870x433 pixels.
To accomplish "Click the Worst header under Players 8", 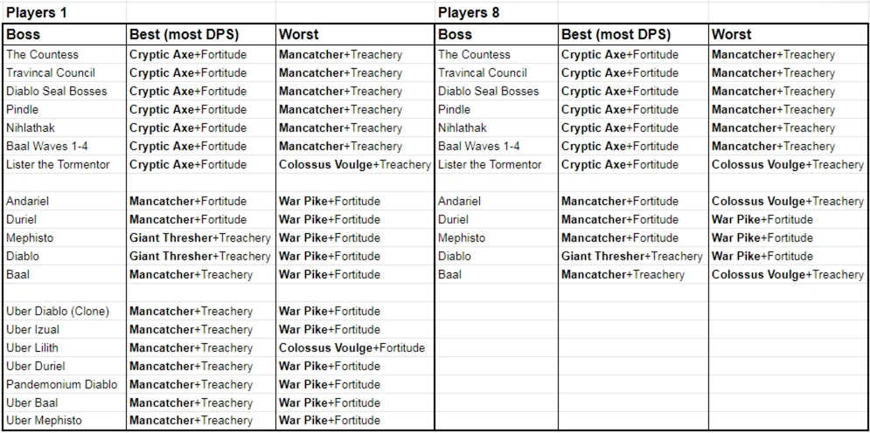I will (x=732, y=35).
